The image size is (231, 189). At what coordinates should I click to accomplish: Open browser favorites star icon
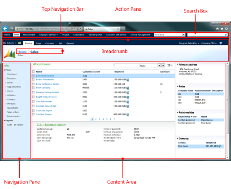click(x=222, y=29)
